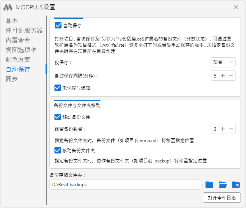Viewport: 246px width, 208px height.
Task: Switch to 同步 section
Action: (12, 79)
